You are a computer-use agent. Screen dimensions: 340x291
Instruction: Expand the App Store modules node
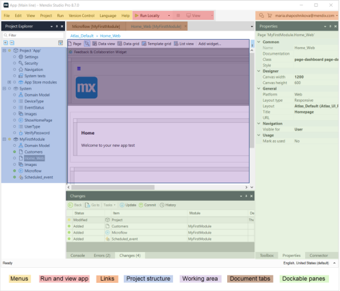click(9, 82)
